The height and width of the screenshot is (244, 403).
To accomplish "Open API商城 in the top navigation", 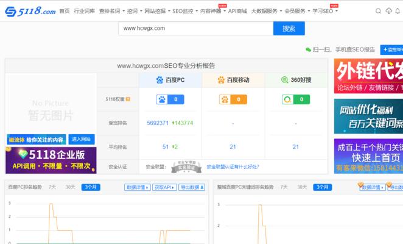I will point(237,11).
